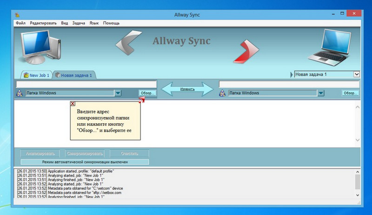This screenshot has width=372, height=215.
Task: Close the hint tooltip with red X
Action: pyautogui.click(x=73, y=104)
